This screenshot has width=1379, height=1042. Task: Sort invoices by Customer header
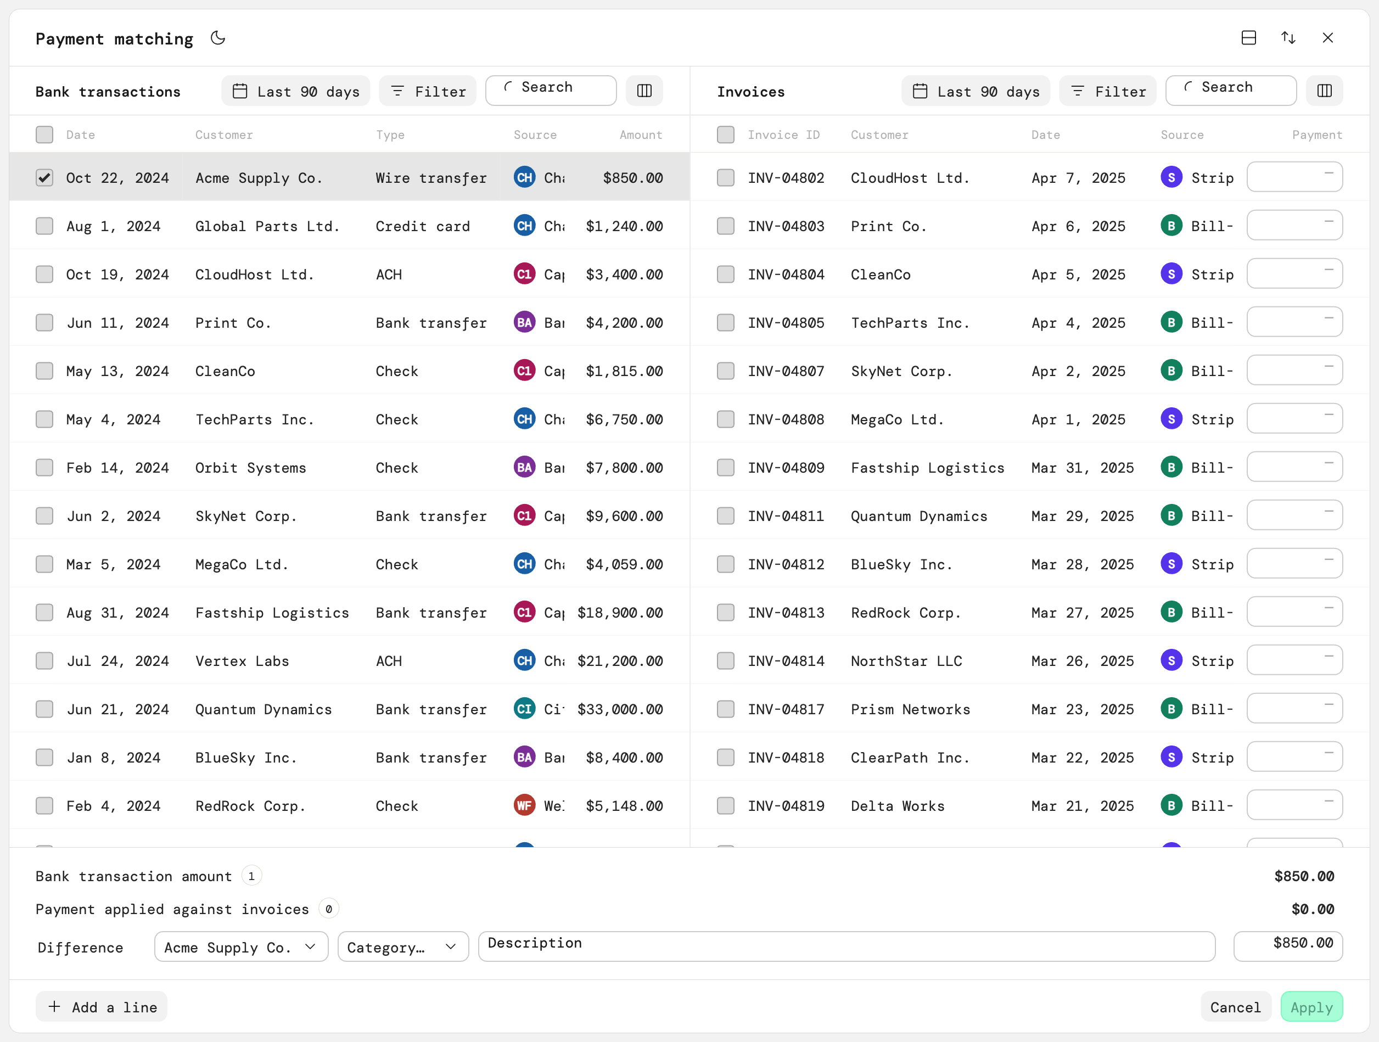[x=879, y=135]
